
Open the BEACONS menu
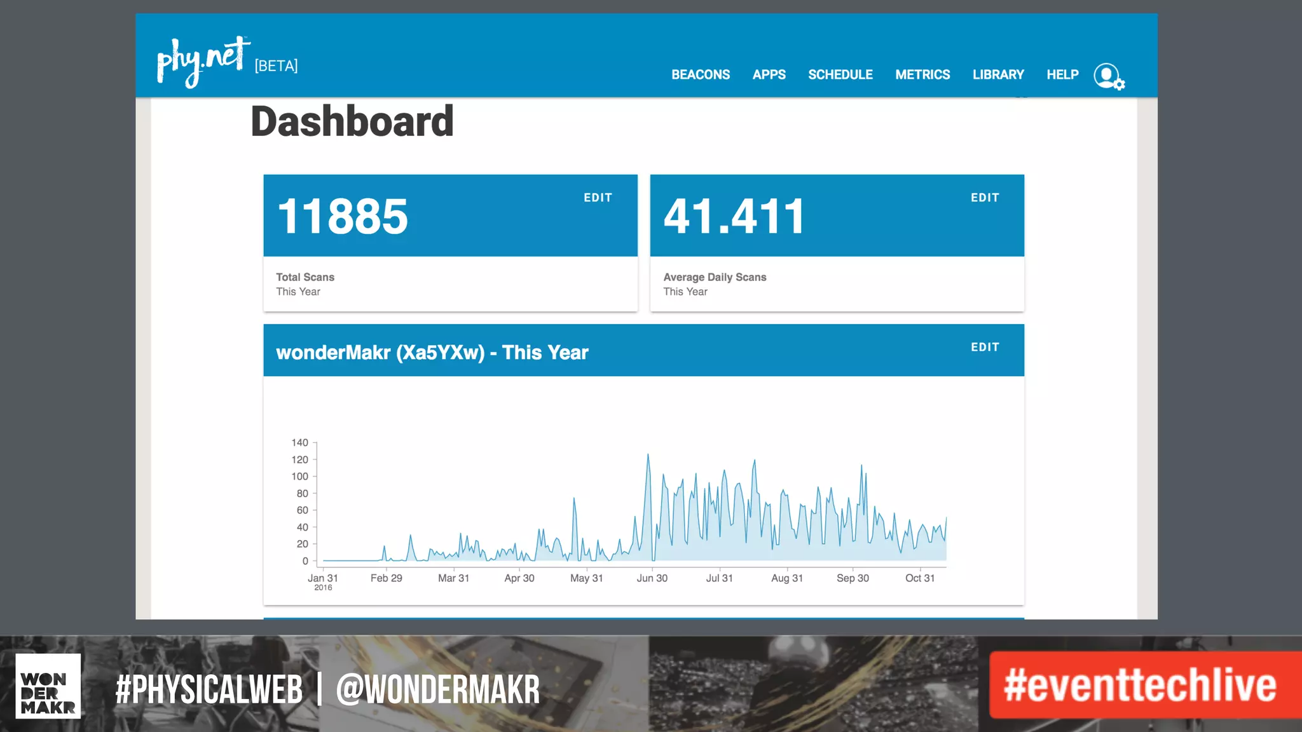[700, 75]
